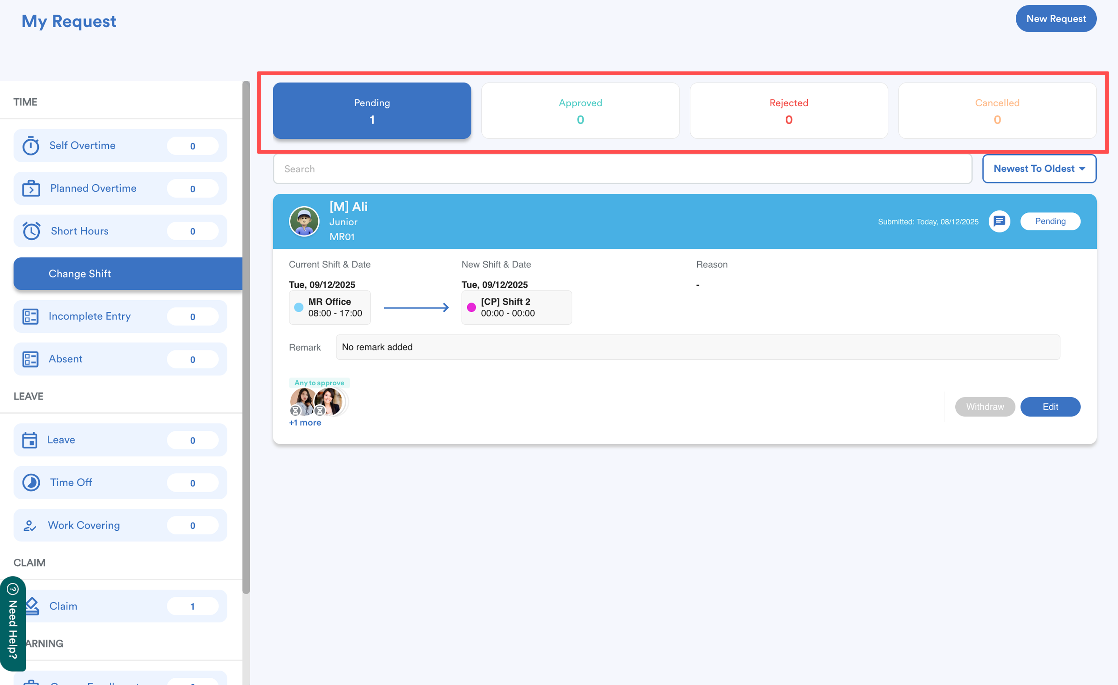This screenshot has width=1118, height=685.
Task: Show the Cancelled requests tab
Action: coord(996,110)
